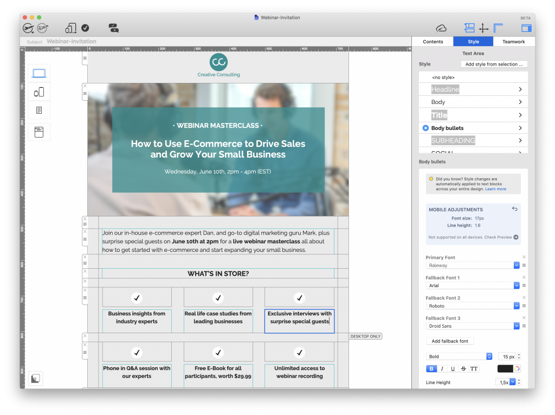Screen dimensions: 555x415
Task: Select the plain text view icon in sidebar
Action: (x=39, y=111)
